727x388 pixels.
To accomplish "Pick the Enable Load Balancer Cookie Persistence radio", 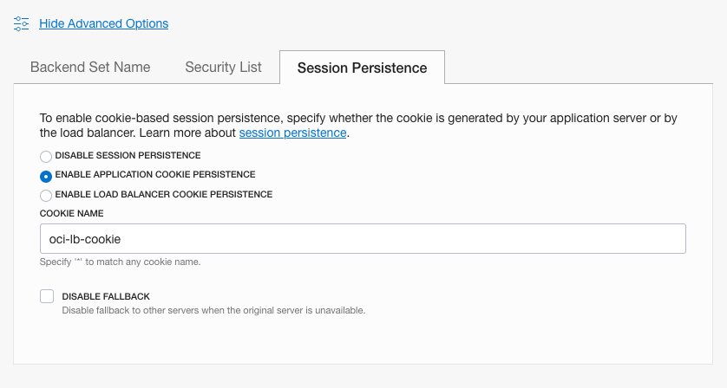I will coord(46,196).
